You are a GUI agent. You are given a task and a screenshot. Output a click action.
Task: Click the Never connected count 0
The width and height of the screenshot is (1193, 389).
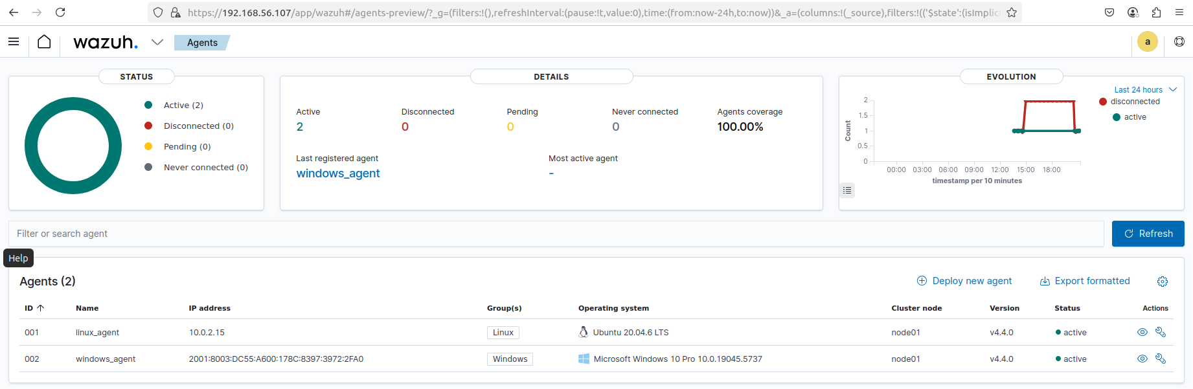tap(616, 127)
